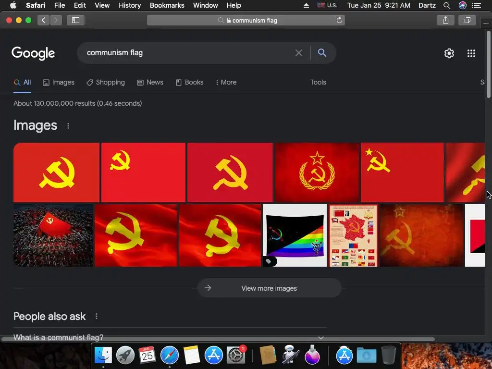Switch to the Books search tab
The height and width of the screenshot is (369, 492).
189,82
